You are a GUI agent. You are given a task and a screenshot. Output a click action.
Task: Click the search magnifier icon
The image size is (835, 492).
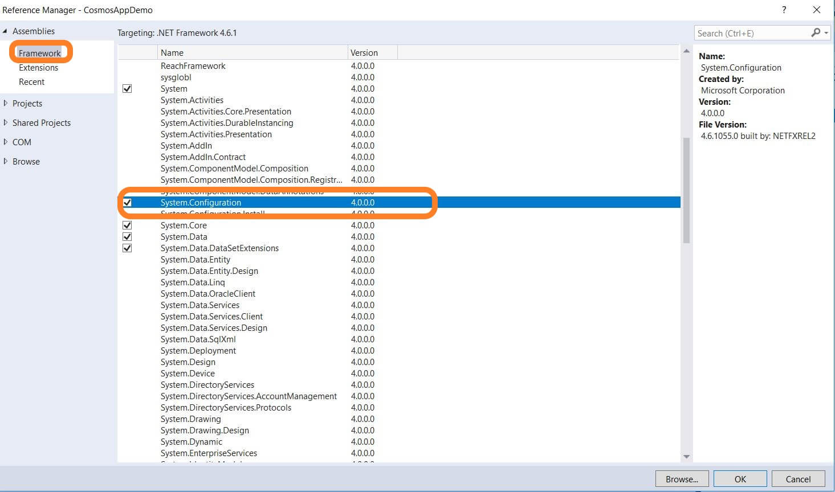tap(816, 33)
